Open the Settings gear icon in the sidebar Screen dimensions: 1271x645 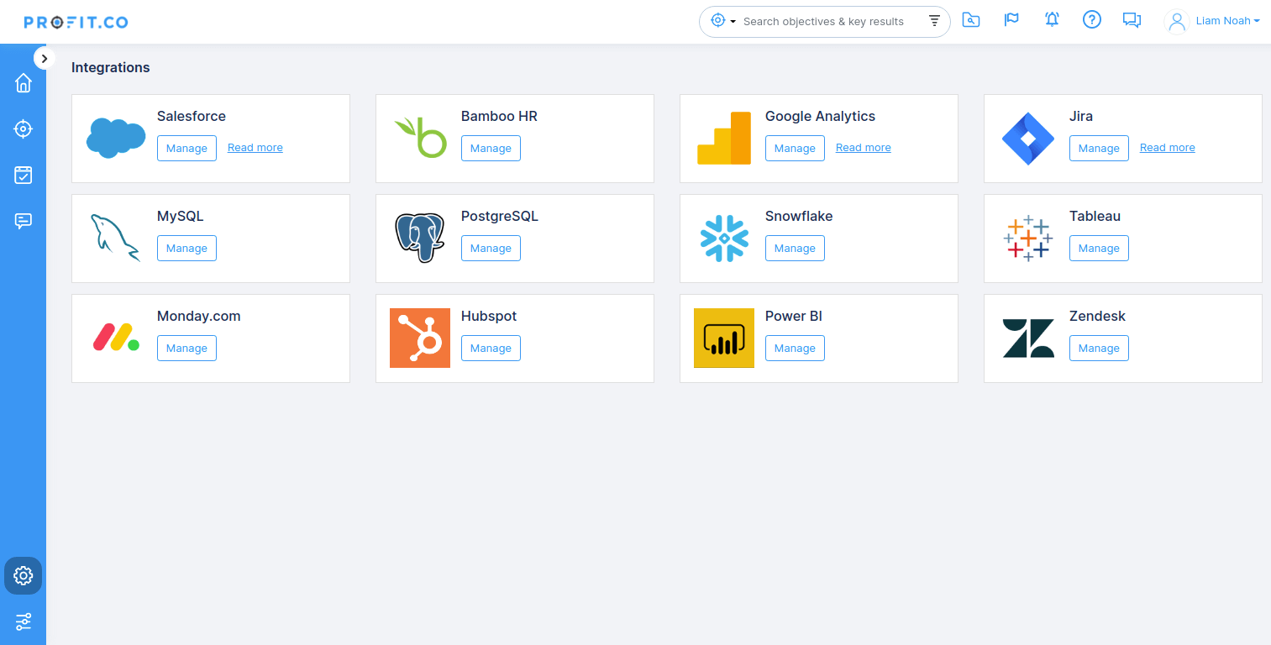[24, 575]
